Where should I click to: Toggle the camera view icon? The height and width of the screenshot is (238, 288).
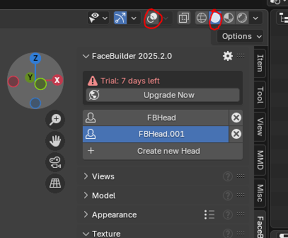coord(55,162)
